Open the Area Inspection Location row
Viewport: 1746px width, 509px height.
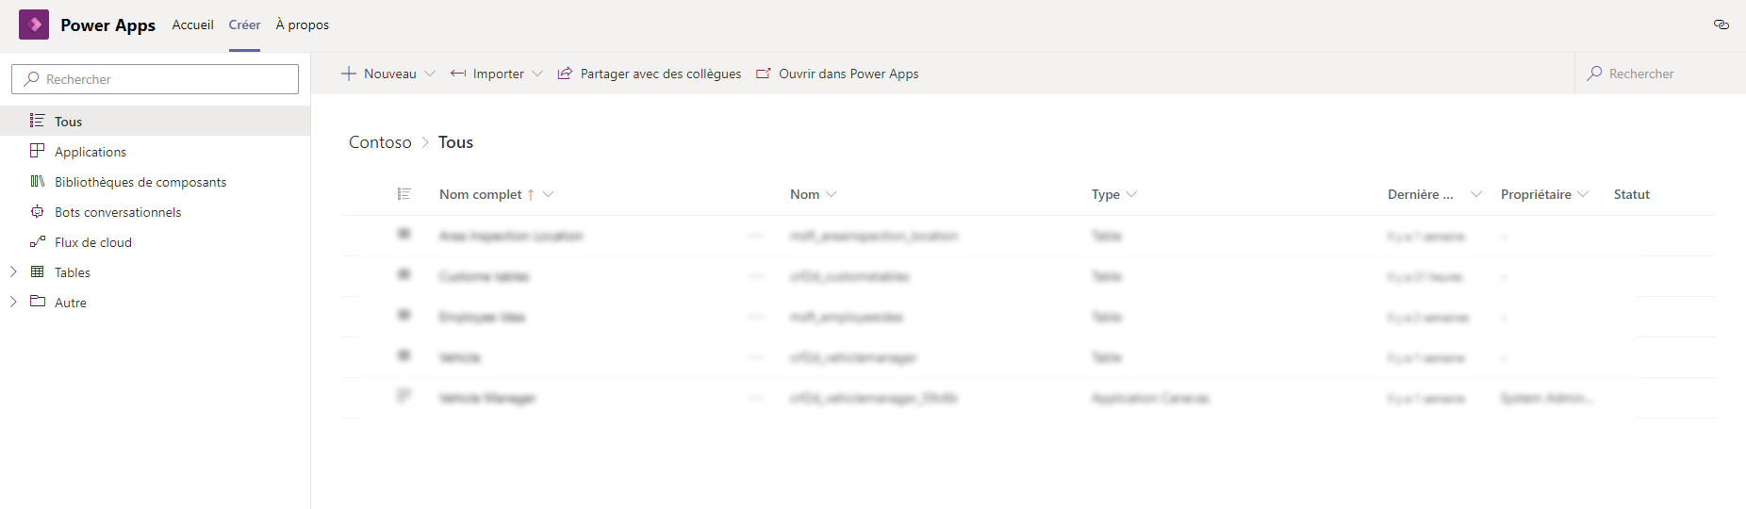click(1028, 236)
